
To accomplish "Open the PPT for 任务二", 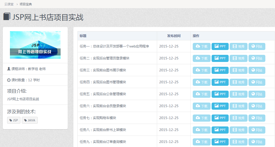I will click(220, 58).
